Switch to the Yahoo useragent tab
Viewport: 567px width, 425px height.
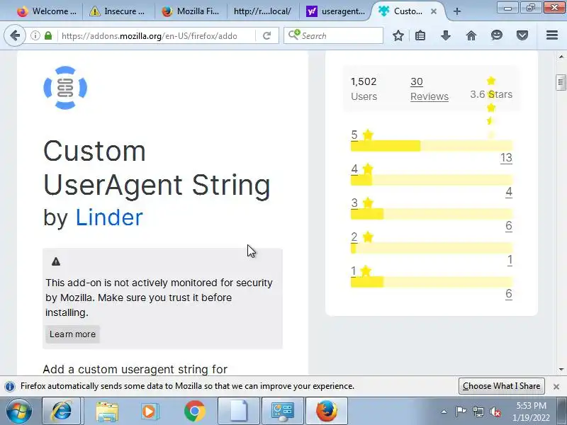(x=336, y=11)
